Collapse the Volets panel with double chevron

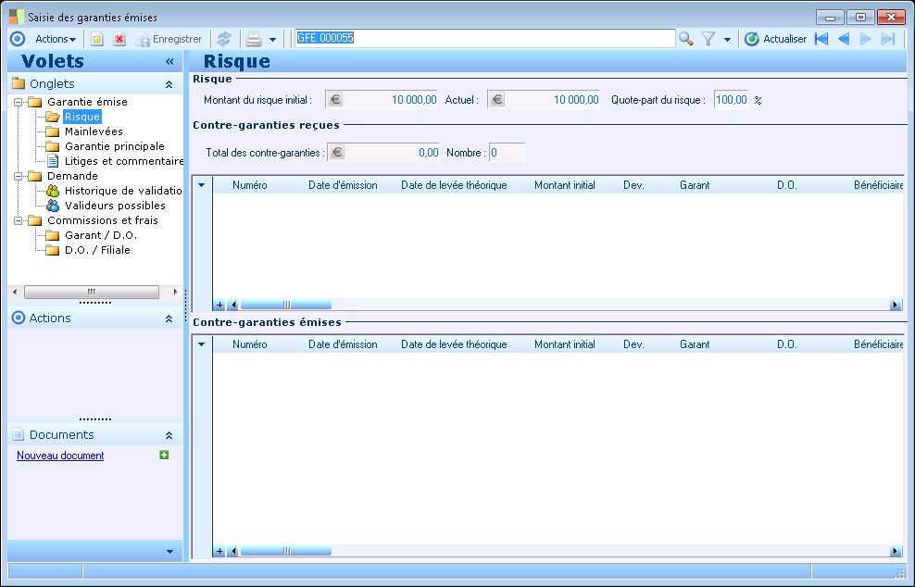[169, 61]
